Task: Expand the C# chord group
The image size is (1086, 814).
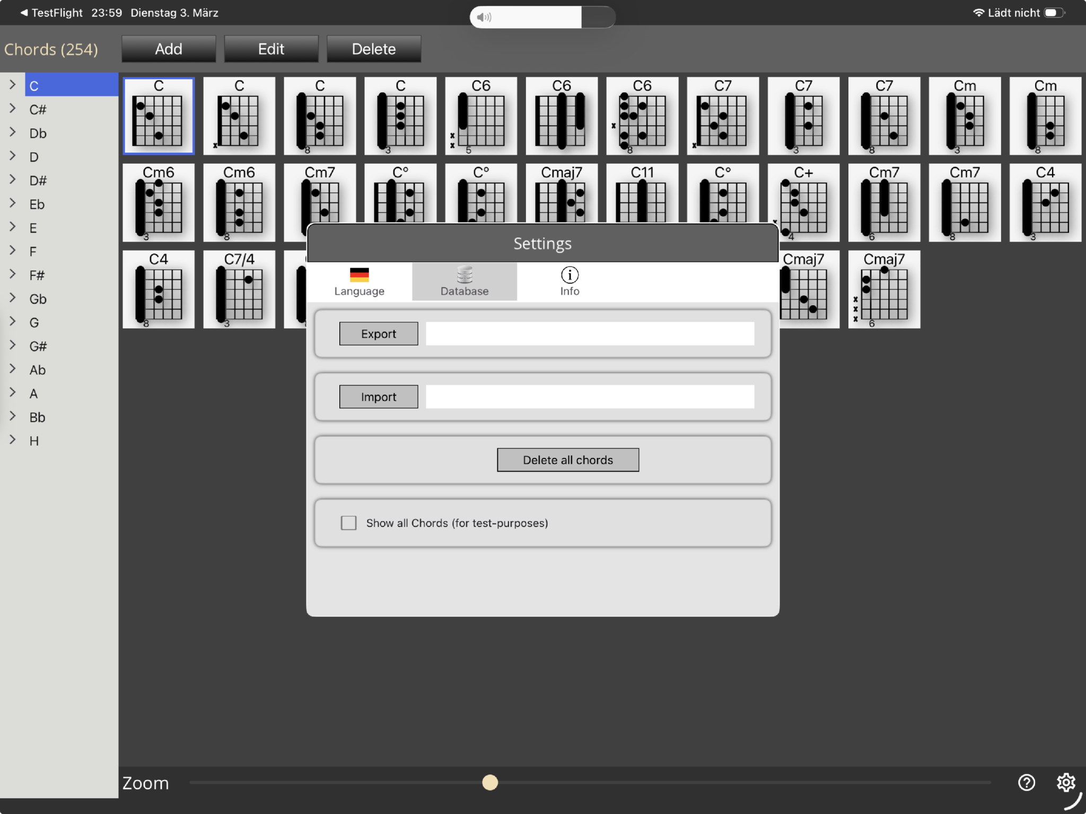Action: click(13, 109)
